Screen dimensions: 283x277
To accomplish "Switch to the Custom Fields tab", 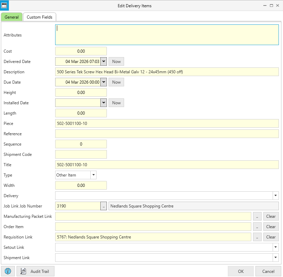I will [39, 17].
